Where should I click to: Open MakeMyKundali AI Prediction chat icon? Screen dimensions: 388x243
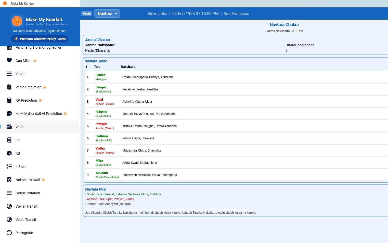(9, 113)
